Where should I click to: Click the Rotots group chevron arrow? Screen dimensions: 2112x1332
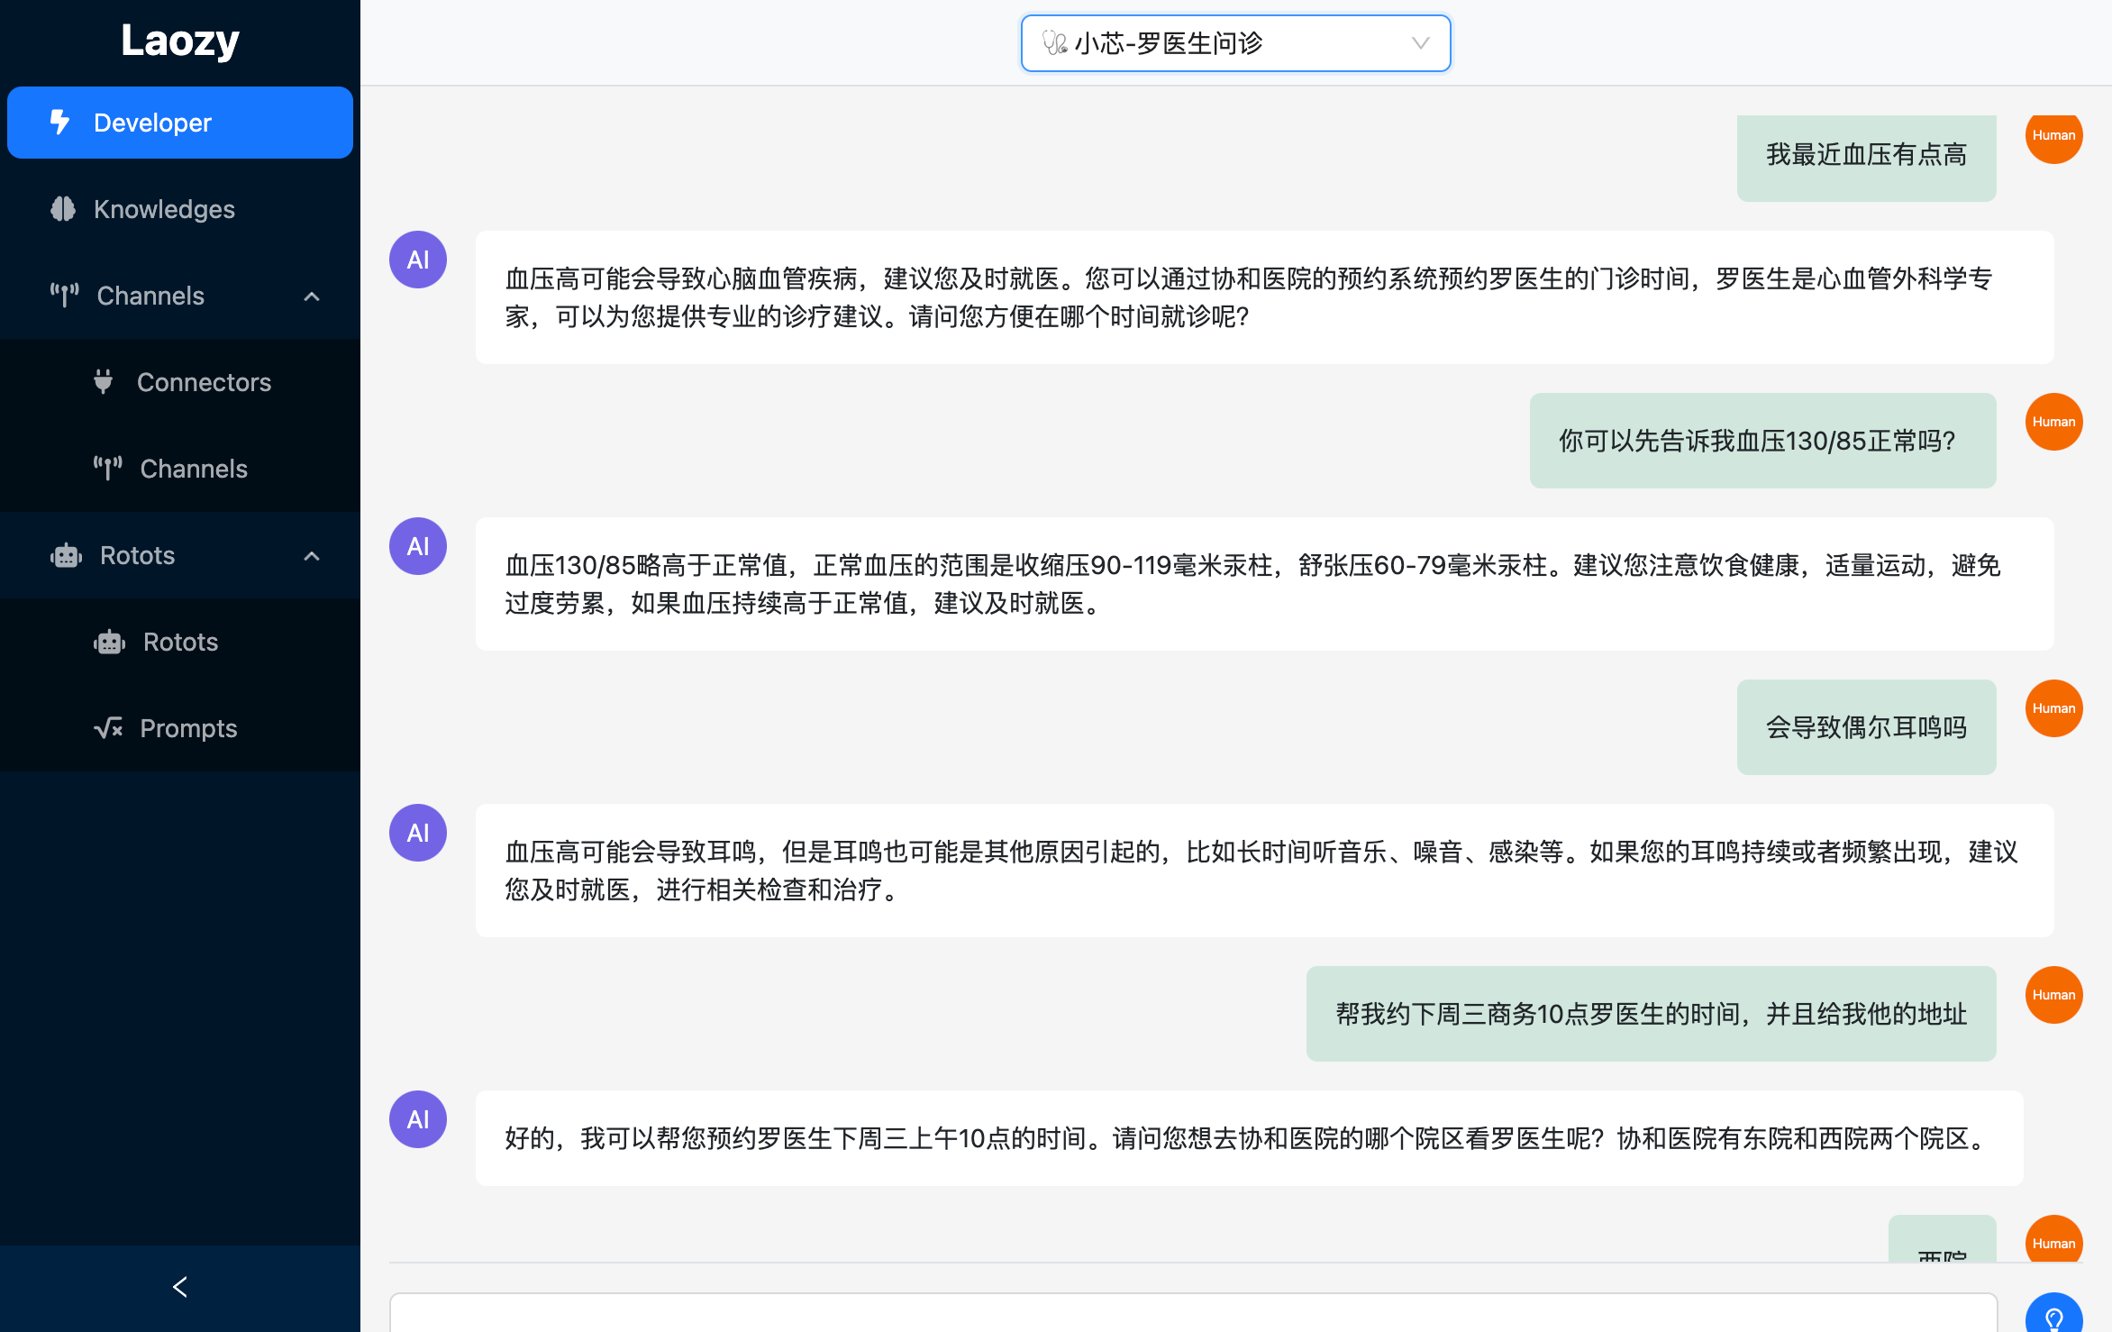pos(312,555)
